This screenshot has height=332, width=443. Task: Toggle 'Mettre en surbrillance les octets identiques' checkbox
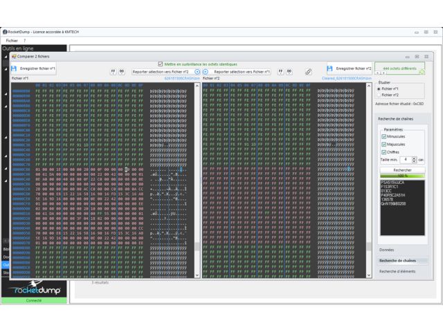[161, 64]
